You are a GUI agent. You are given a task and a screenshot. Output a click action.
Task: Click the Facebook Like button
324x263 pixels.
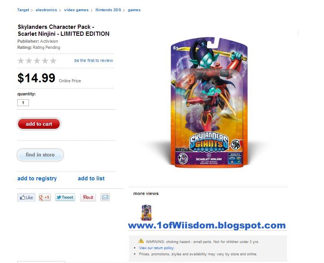coord(27,197)
